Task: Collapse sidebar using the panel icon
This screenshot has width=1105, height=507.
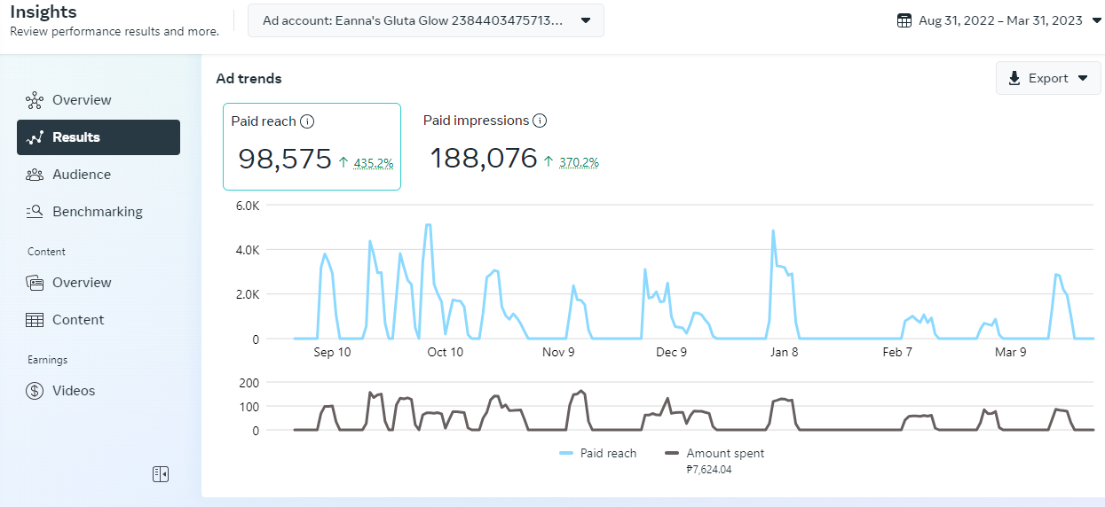Action: [161, 474]
